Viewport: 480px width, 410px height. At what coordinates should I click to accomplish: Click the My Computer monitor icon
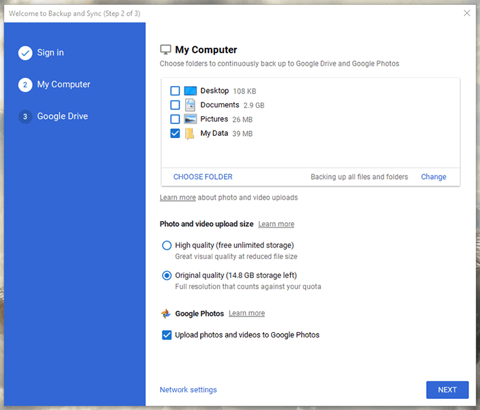166,50
